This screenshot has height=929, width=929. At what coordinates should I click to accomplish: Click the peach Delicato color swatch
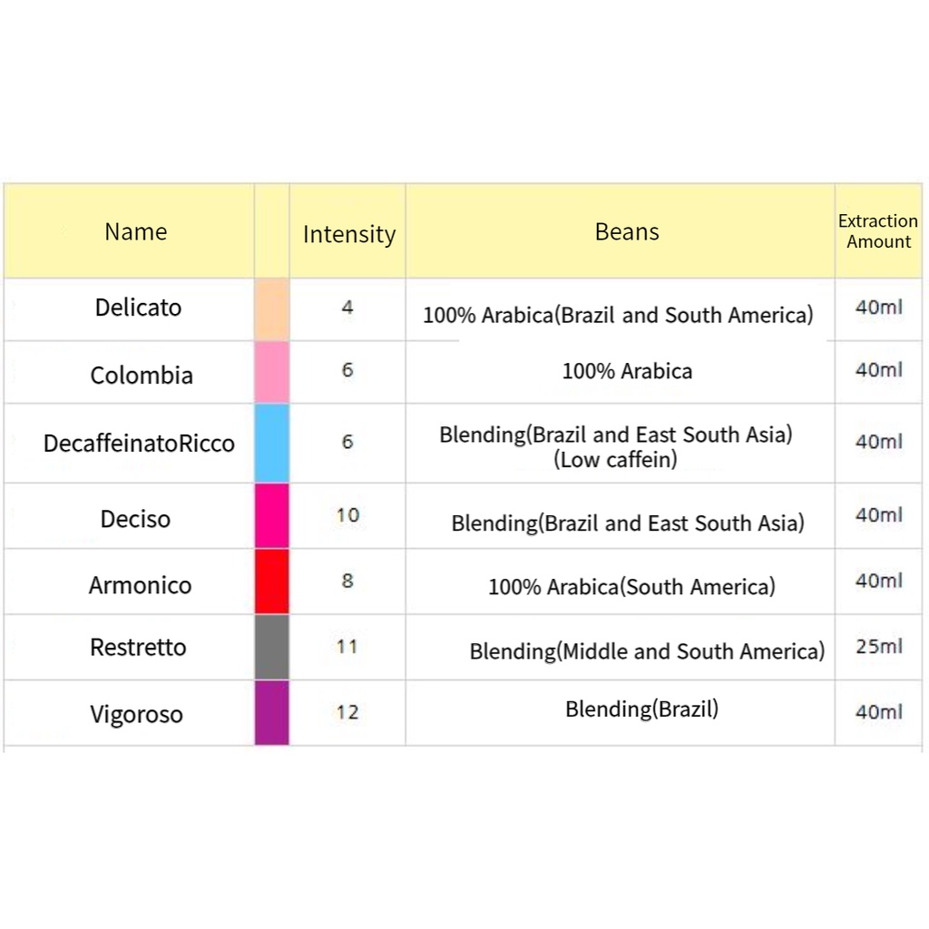pyautogui.click(x=272, y=309)
